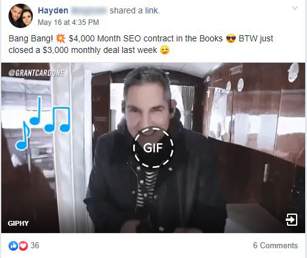This screenshot has height=258, width=307.
Task: Open the post options chevron menu
Action: [x=294, y=8]
